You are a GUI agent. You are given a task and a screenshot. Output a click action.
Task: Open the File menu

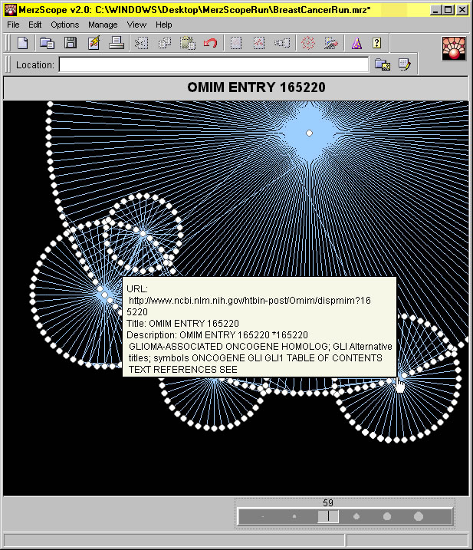13,25
